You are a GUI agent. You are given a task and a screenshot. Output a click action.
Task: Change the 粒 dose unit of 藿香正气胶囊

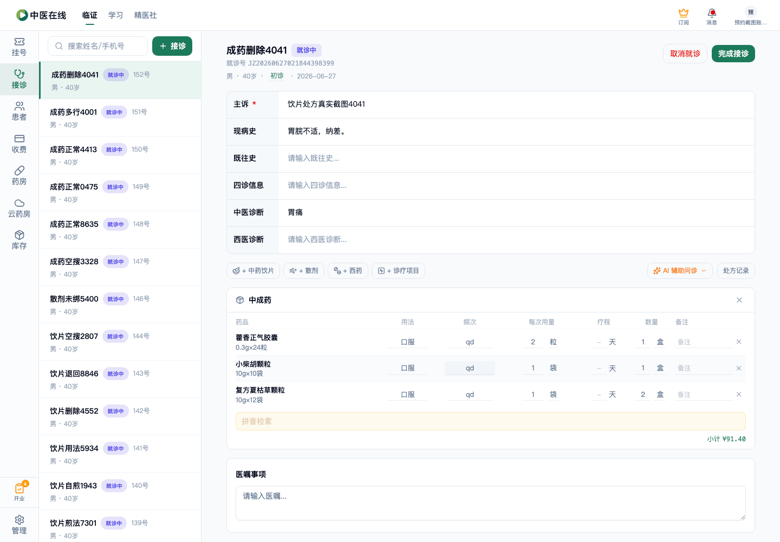point(553,342)
